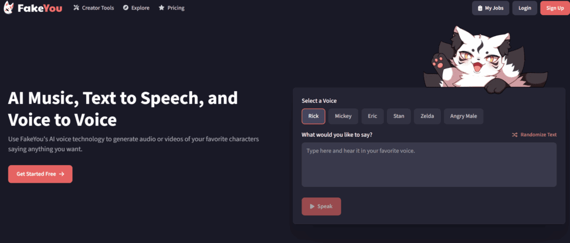Click the My Jobs clipboard icon
Image resolution: width=570 pixels, height=243 pixels.
point(479,8)
